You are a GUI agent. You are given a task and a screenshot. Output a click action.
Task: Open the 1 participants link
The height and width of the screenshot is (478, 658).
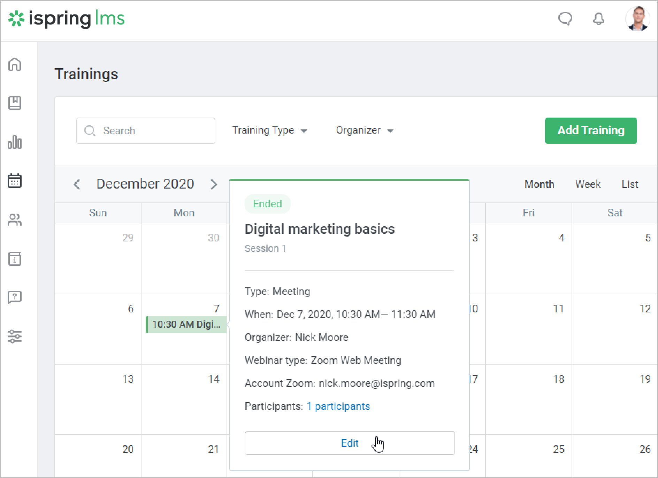[338, 406]
